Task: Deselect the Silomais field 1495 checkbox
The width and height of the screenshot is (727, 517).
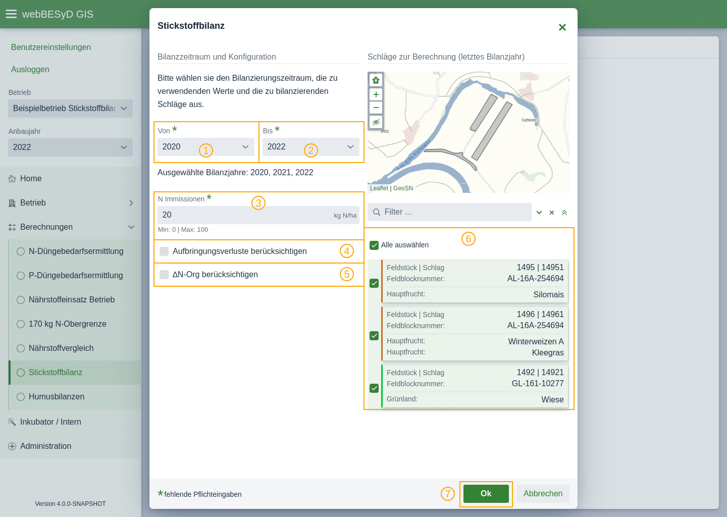Action: 374,283
